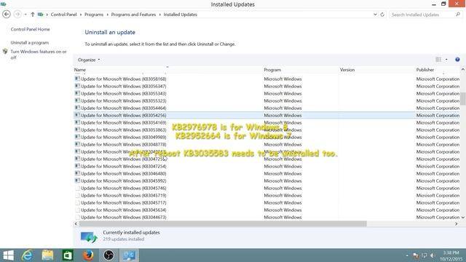This screenshot has width=466, height=262.
Task: Open Turn Windows features on or off
Action: tap(39, 55)
